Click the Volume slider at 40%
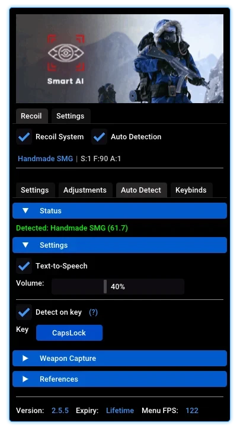The image size is (240, 435). [x=118, y=287]
